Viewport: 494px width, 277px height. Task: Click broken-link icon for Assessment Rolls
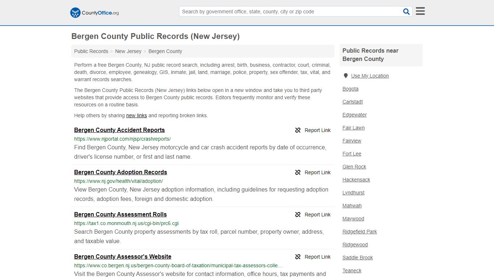click(298, 215)
